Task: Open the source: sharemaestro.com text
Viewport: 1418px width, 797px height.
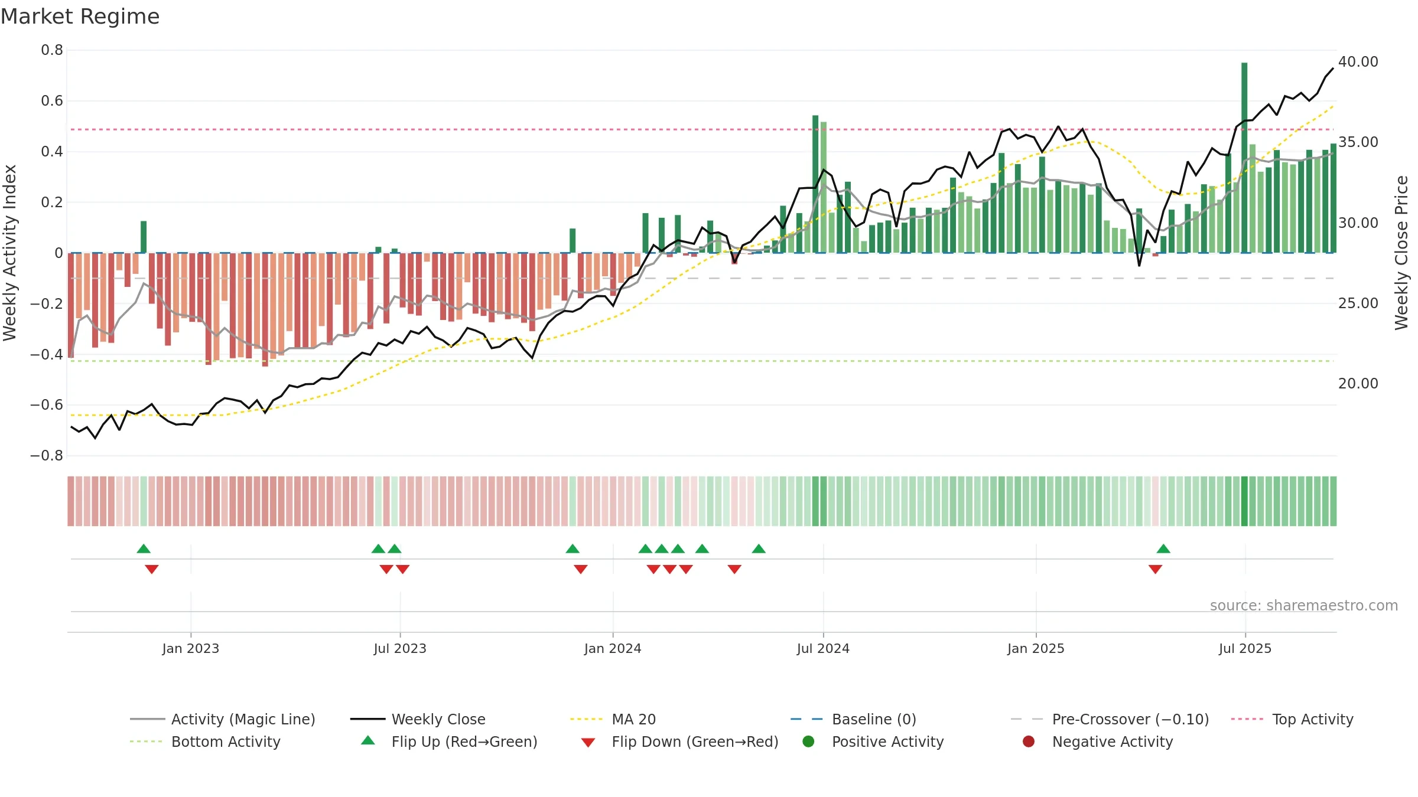Action: [1304, 605]
